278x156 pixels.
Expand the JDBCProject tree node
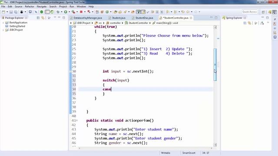pos(3,30)
